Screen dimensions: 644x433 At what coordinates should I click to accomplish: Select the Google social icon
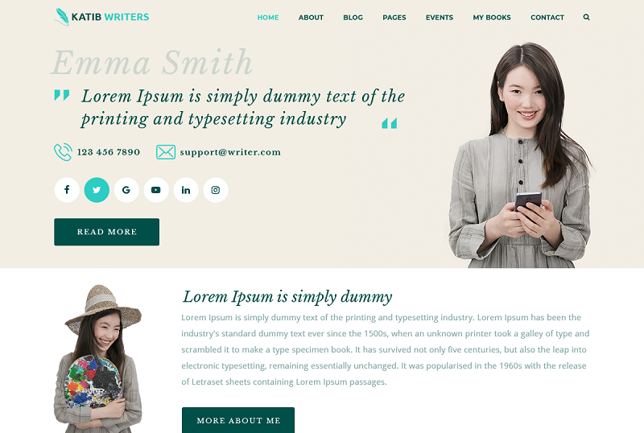point(126,190)
